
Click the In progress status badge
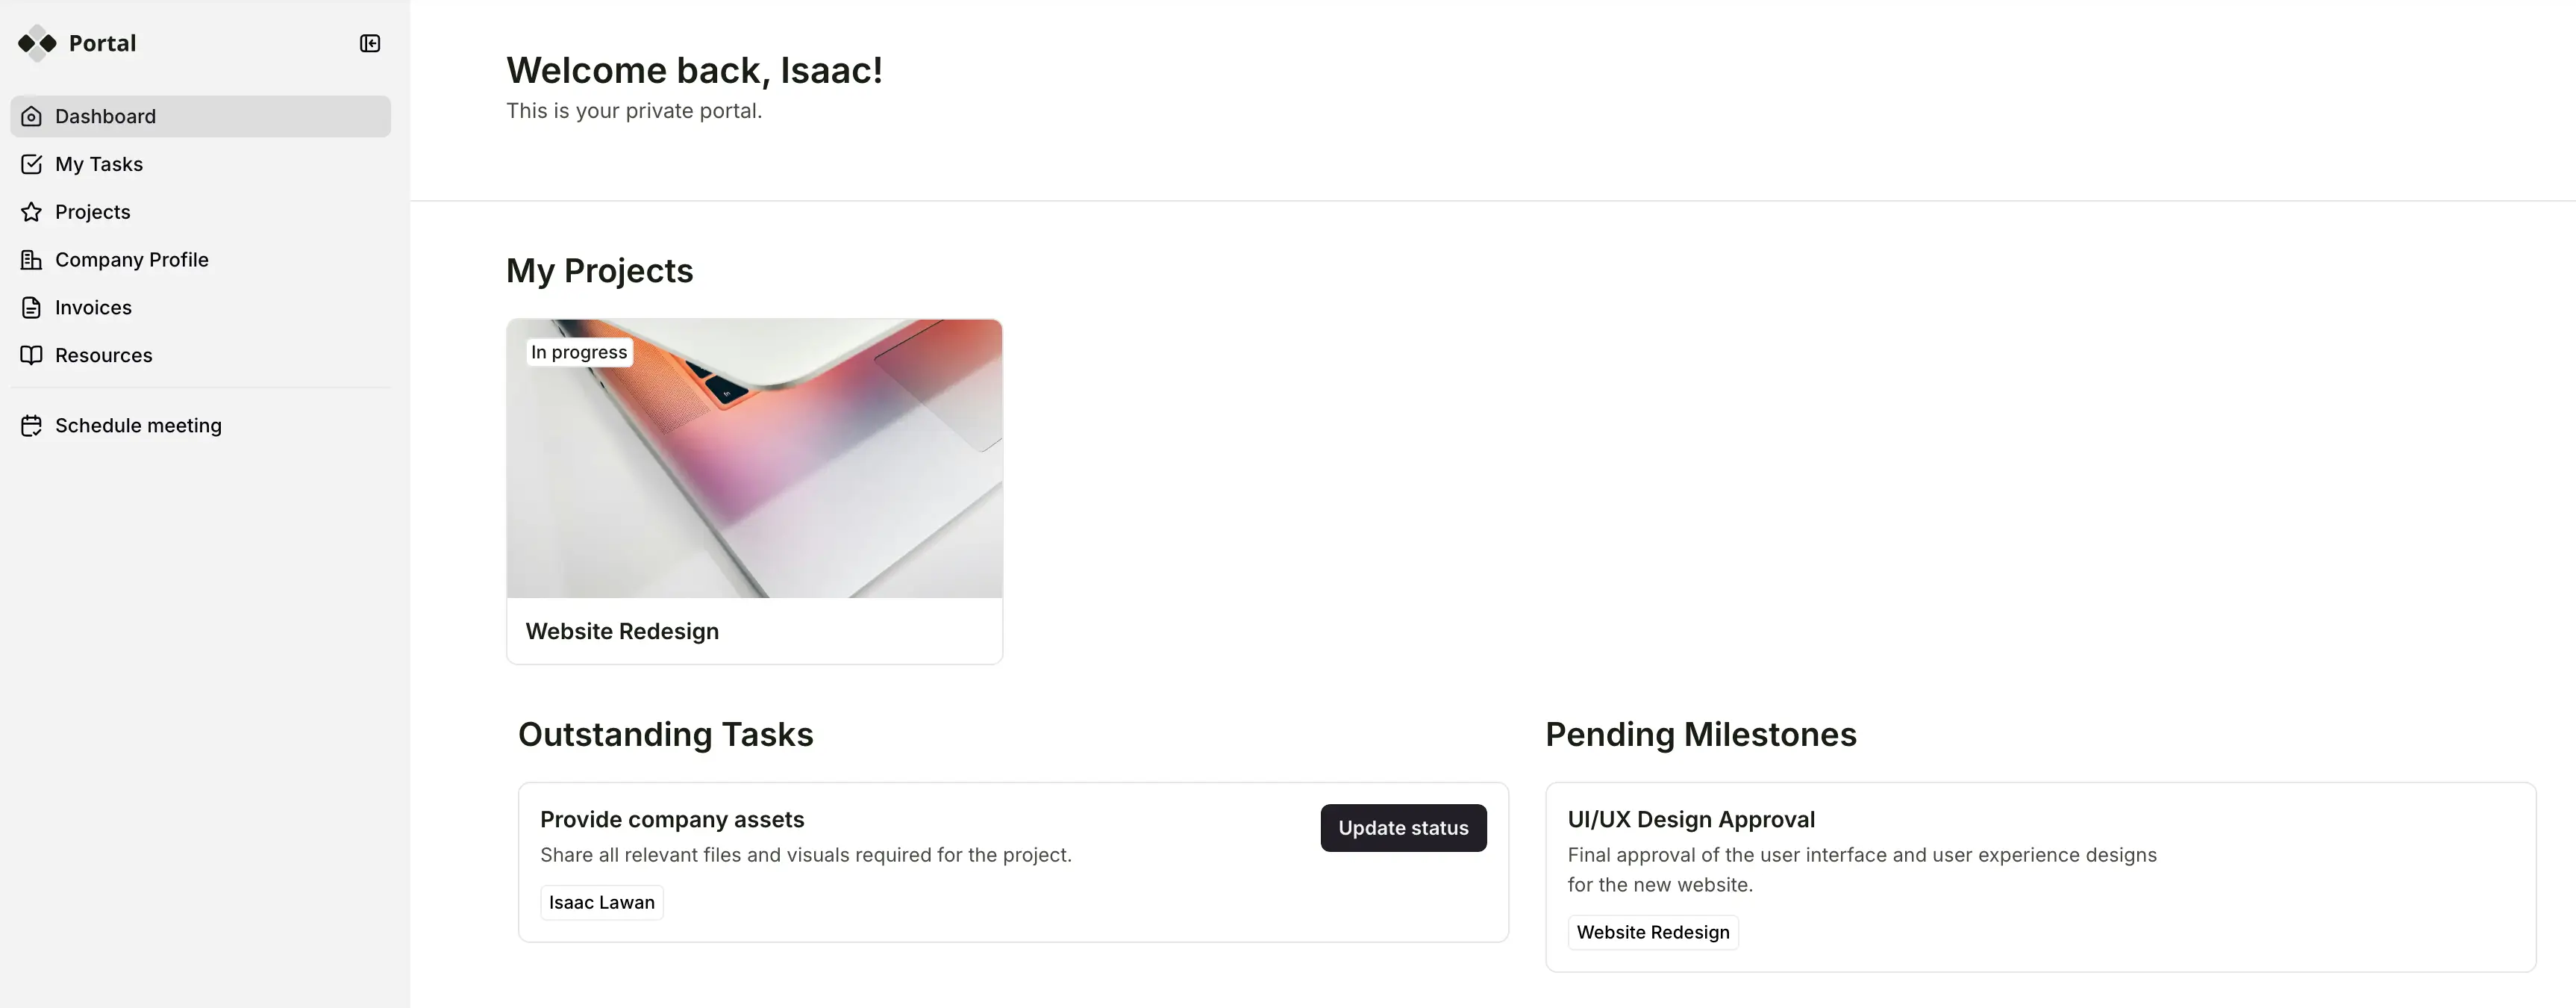coord(579,352)
